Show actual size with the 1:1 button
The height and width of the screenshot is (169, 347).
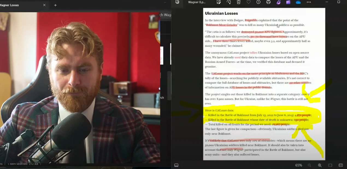340,165
